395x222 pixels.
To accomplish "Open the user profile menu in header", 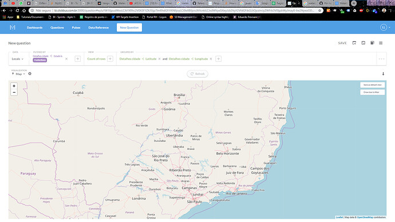I will pyautogui.click(x=385, y=27).
